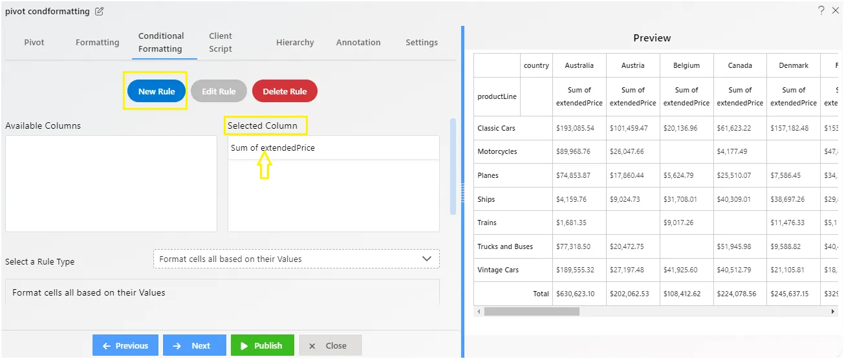This screenshot has height=359, width=844.
Task: Click the preview scrollbar left arrow
Action: (479, 311)
